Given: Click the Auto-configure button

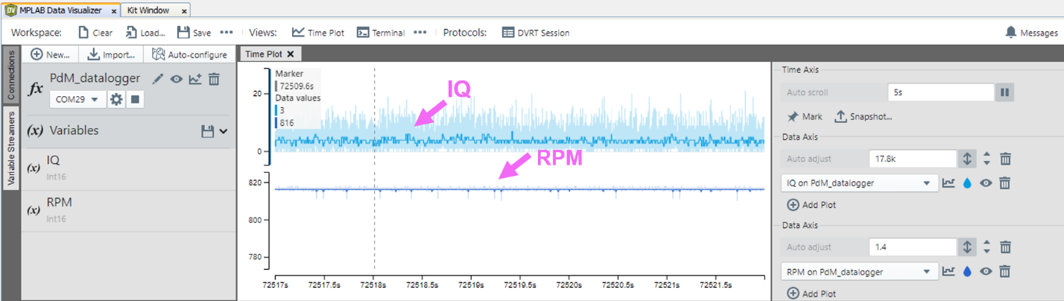Looking at the screenshot, I should click(189, 54).
